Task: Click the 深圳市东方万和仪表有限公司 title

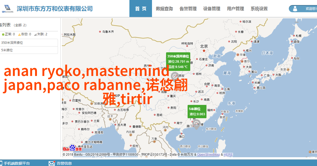Action: (54, 9)
